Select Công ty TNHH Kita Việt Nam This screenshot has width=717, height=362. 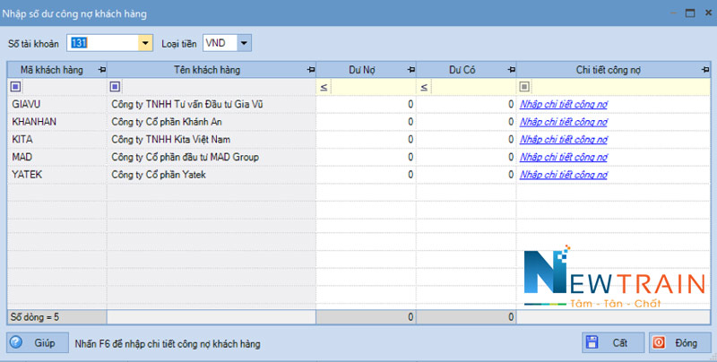(212, 140)
